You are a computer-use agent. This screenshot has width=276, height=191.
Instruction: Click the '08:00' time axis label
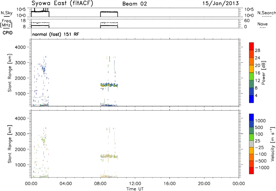point(100,184)
